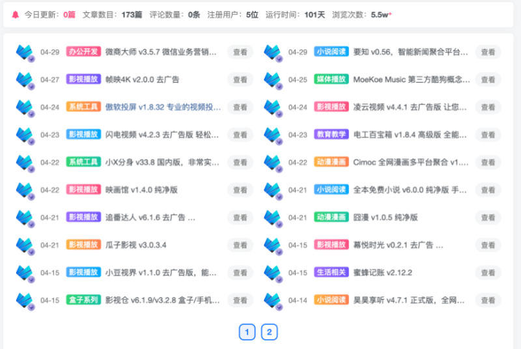Image resolution: width=521 pixels, height=349 pixels.
Task: Click 查看 button for 全本免费小说 v6.0.0
Action: click(488, 190)
